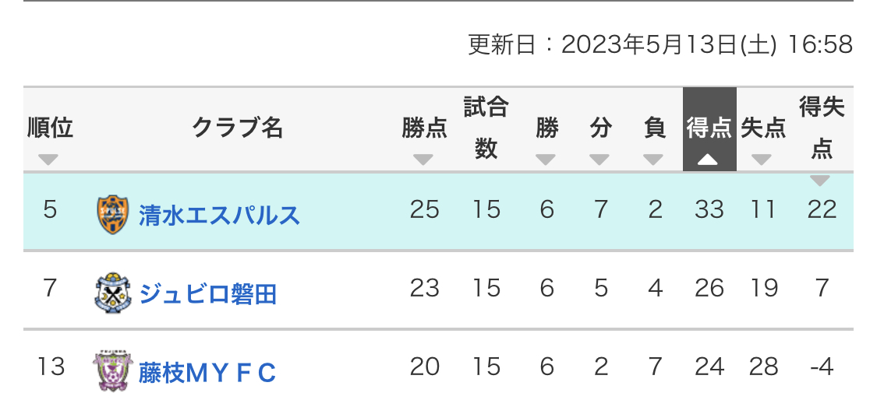
Task: Click the 得失点 header label
Action: [x=821, y=128]
